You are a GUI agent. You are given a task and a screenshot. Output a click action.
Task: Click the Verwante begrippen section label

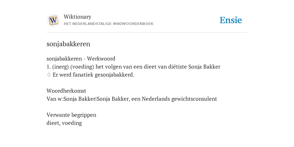pyautogui.click(x=71, y=115)
